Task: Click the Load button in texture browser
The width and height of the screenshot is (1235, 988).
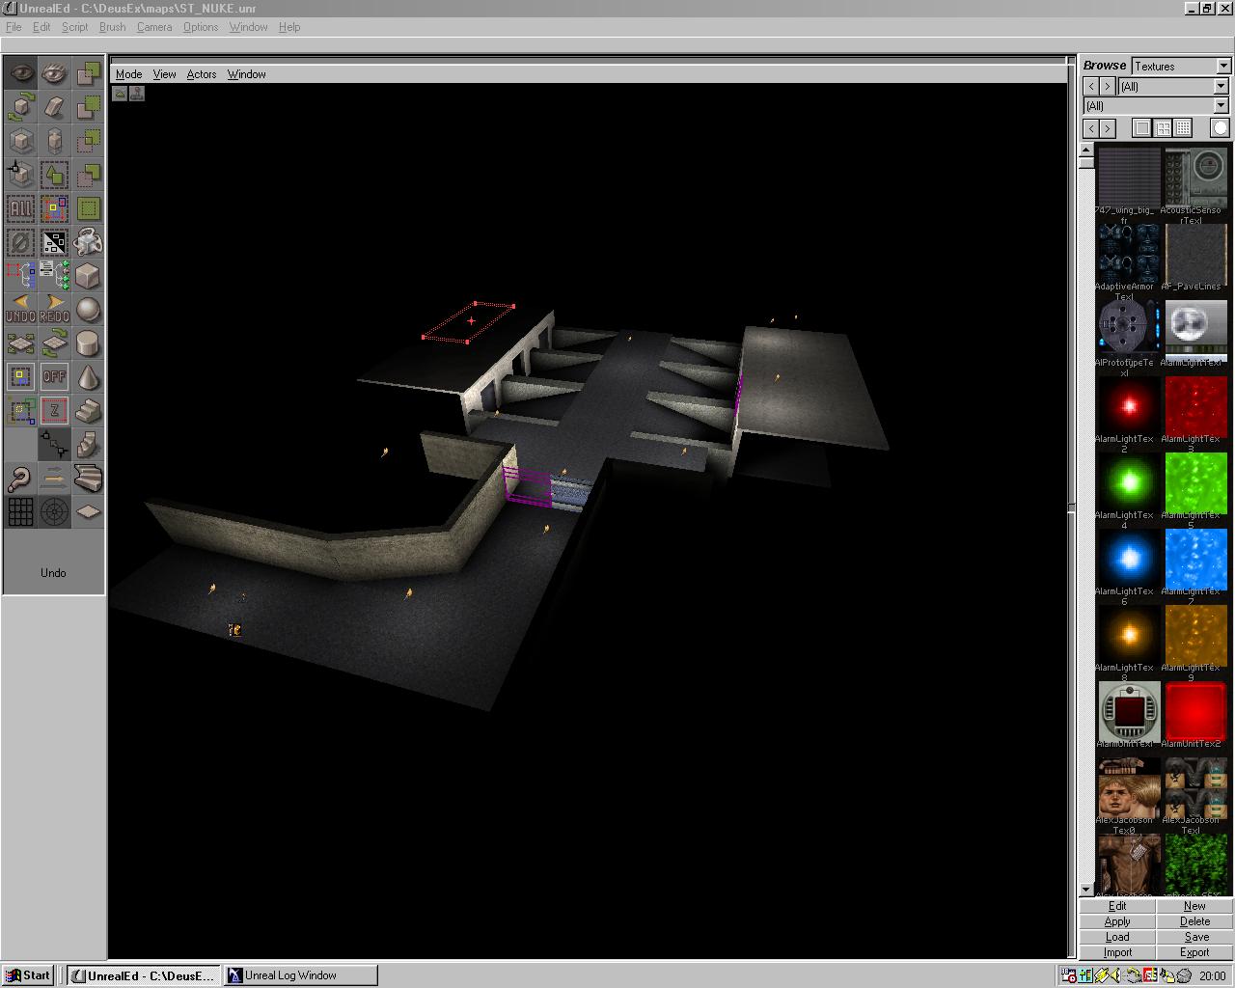Action: (x=1117, y=937)
